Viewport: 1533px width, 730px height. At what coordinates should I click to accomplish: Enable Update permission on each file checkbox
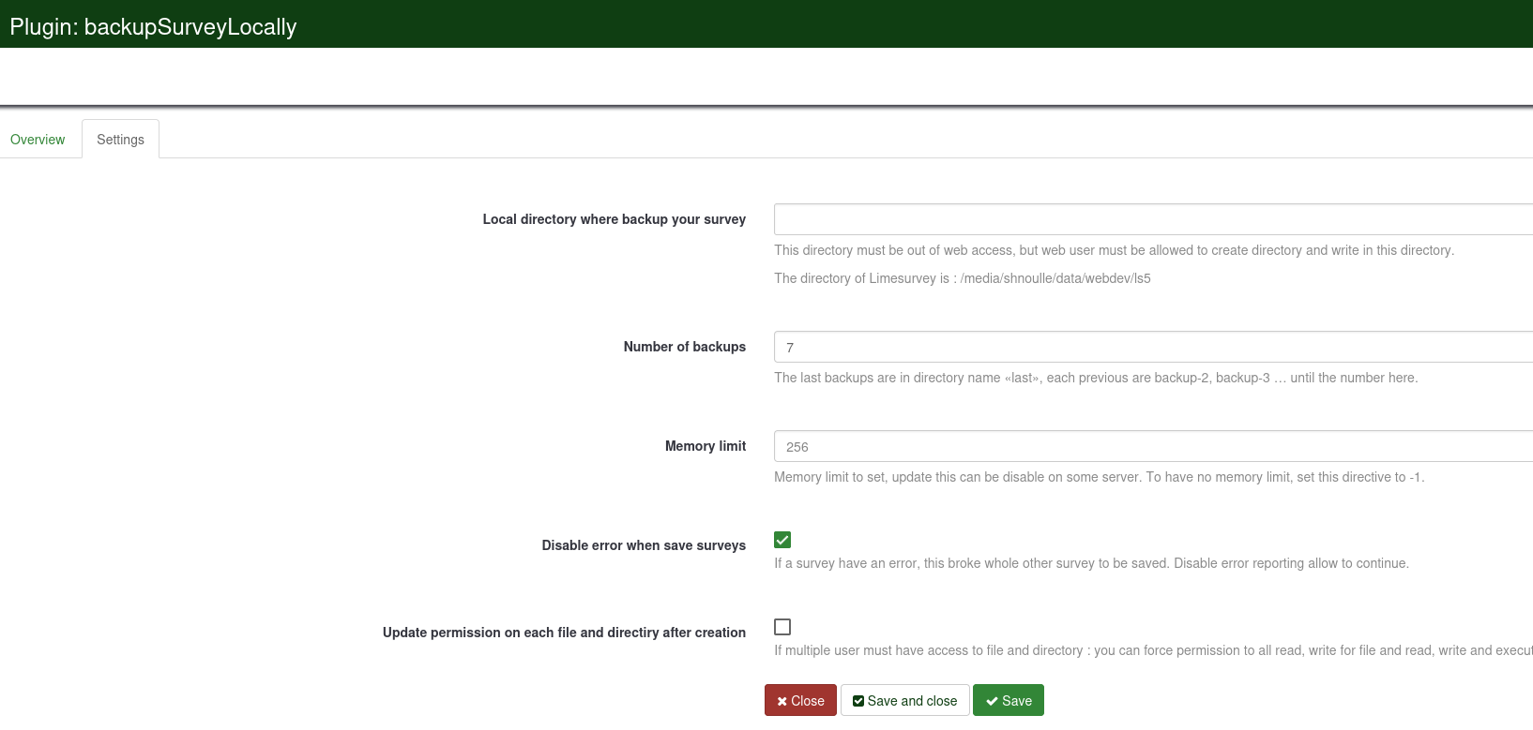[x=782, y=627]
